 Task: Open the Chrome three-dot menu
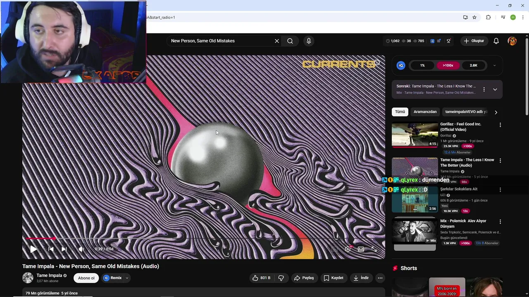[x=523, y=17]
